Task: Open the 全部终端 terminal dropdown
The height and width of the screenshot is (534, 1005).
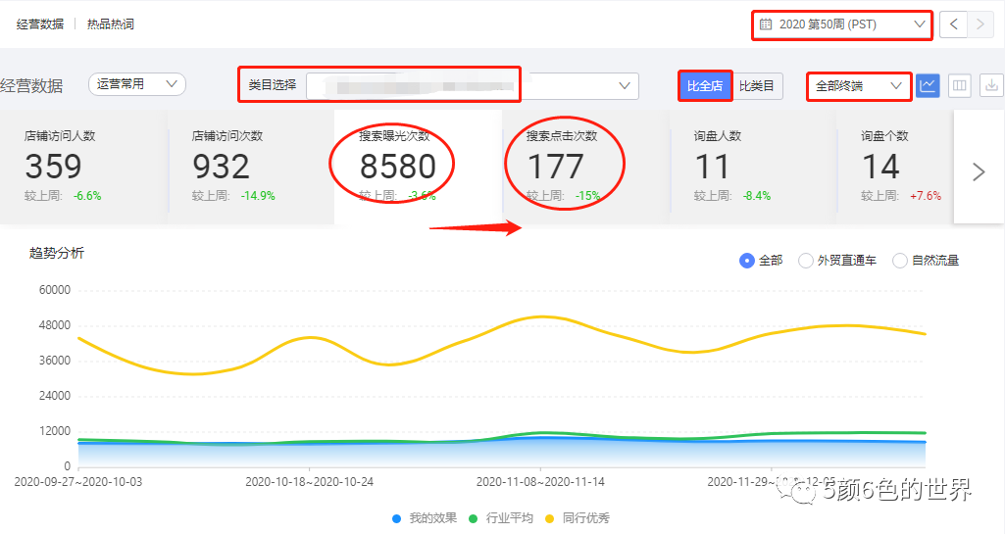Action: pyautogui.click(x=859, y=86)
